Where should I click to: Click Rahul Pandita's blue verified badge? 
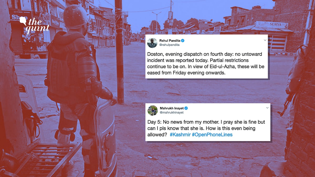pyautogui.click(x=182, y=41)
